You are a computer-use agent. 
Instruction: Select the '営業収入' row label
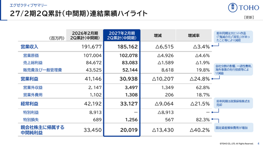(x=29, y=47)
